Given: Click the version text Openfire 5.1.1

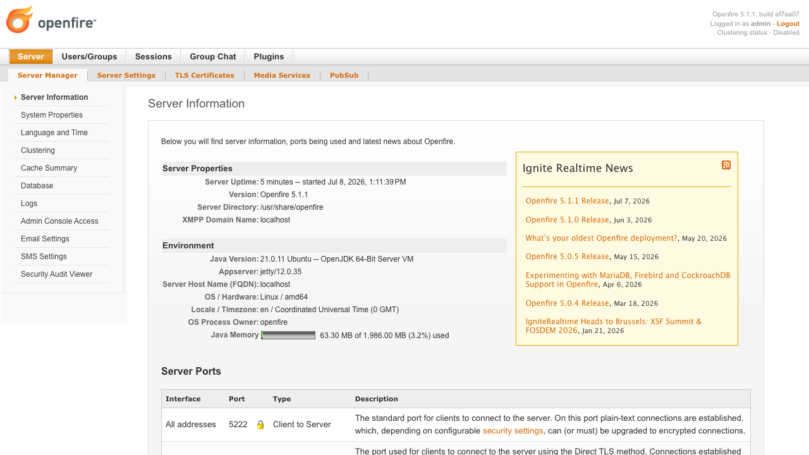Looking at the screenshot, I should [284, 195].
